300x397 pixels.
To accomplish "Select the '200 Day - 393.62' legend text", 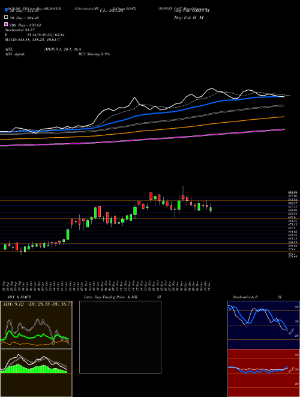I will (x=26, y=25).
